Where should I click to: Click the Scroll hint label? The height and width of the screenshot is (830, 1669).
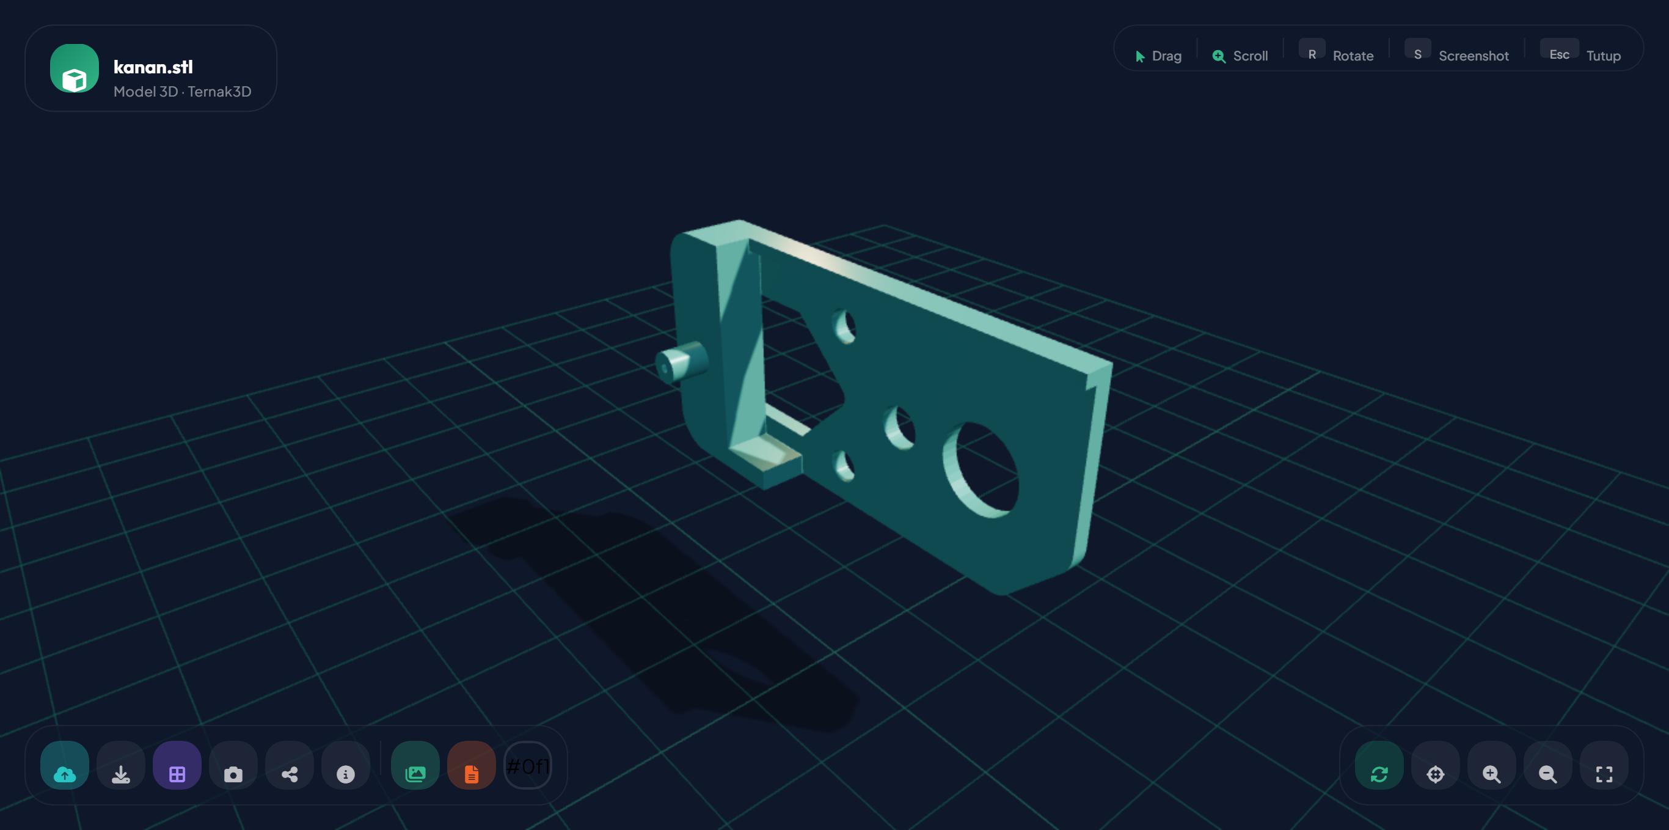point(1251,56)
